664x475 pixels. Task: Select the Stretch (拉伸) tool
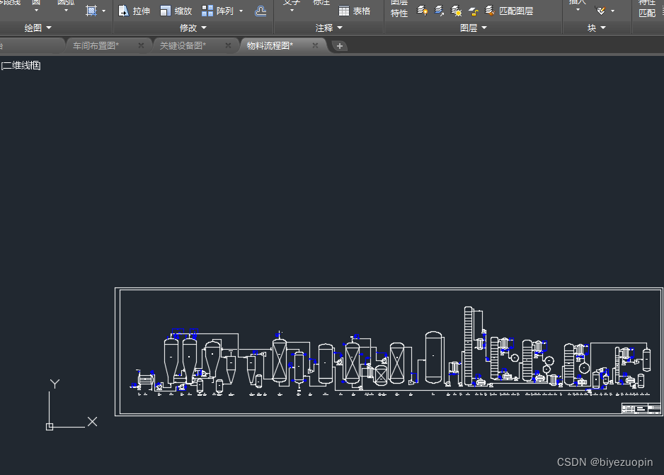[x=134, y=11]
